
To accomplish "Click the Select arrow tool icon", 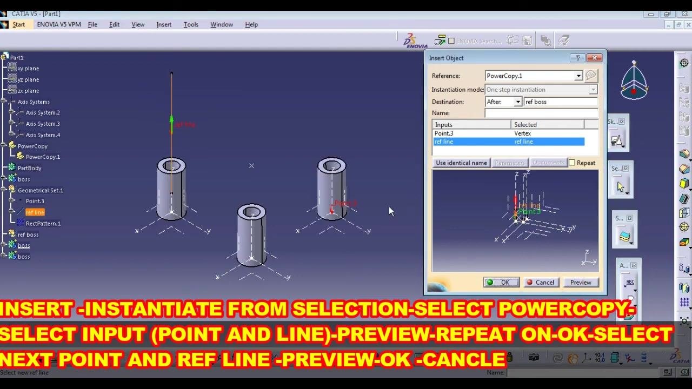I will point(620,187).
